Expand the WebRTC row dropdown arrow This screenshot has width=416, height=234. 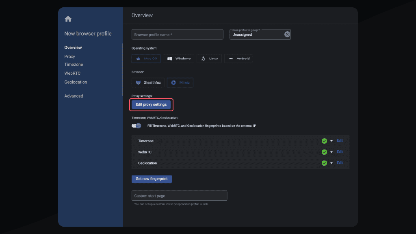(x=331, y=152)
